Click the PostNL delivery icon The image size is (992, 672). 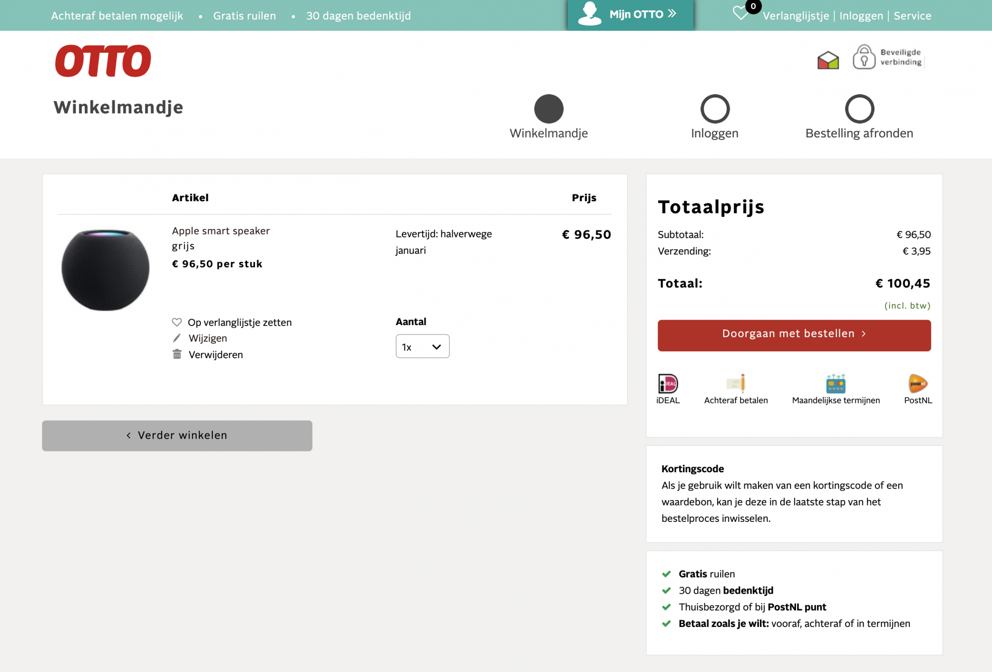[x=918, y=384]
